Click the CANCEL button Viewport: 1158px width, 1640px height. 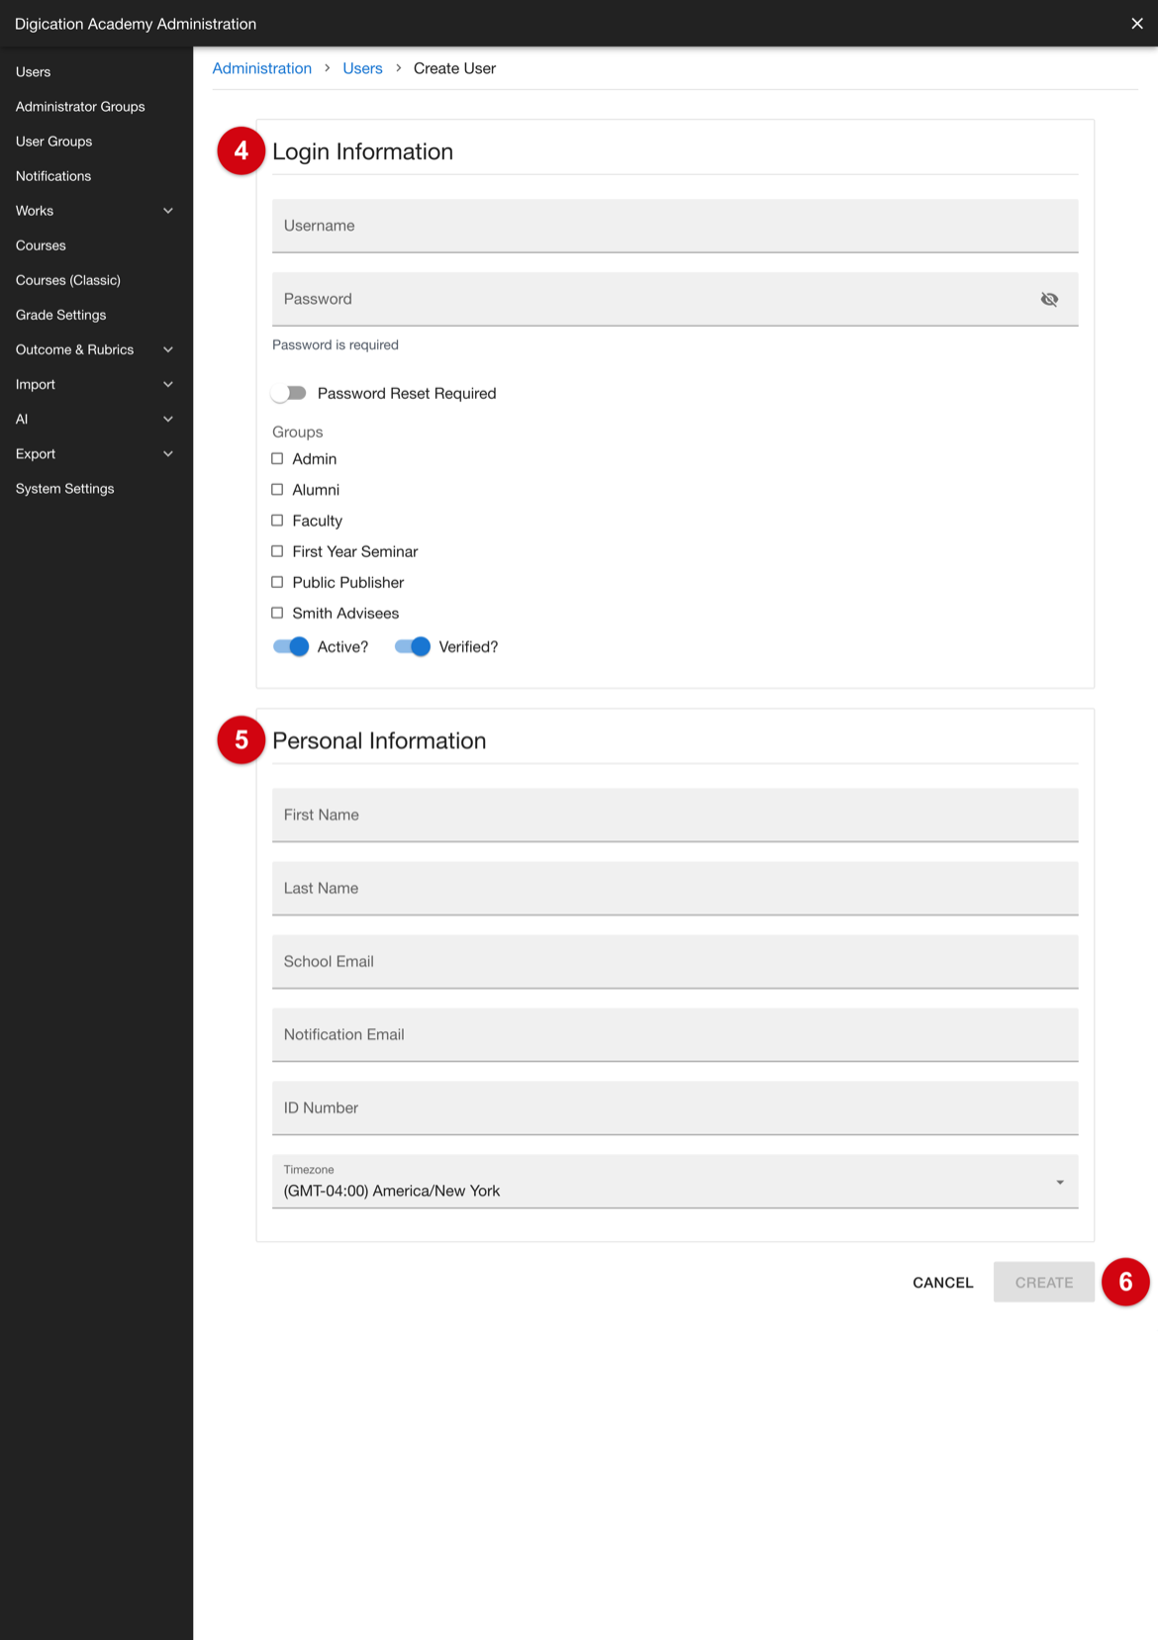point(943,1282)
